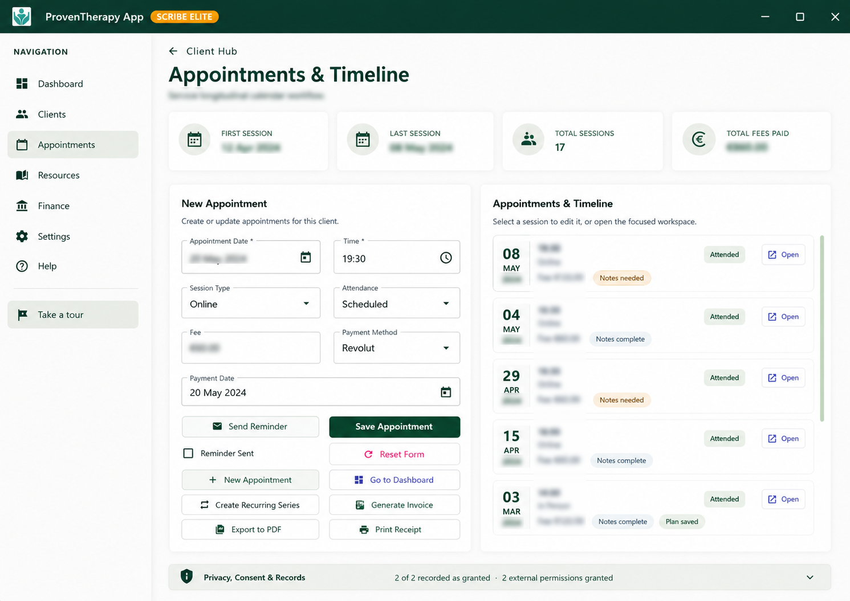
Task: Click Create Recurring Series
Action: click(250, 505)
